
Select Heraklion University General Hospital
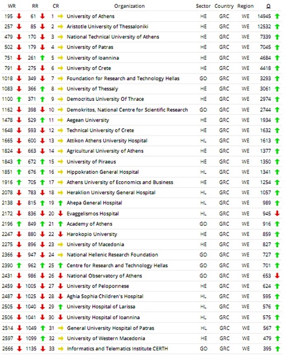click(111, 193)
